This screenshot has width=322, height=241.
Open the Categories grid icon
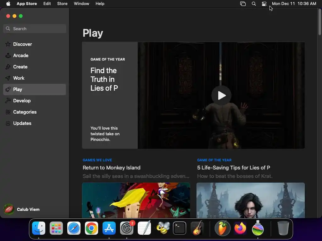(x=8, y=112)
